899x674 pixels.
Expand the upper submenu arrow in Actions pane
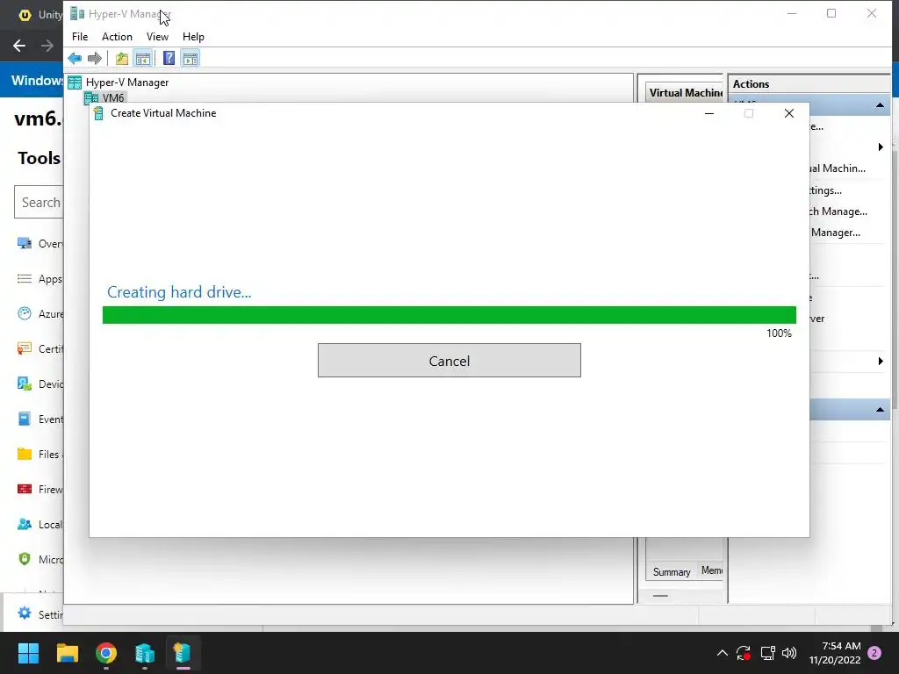[881, 147]
